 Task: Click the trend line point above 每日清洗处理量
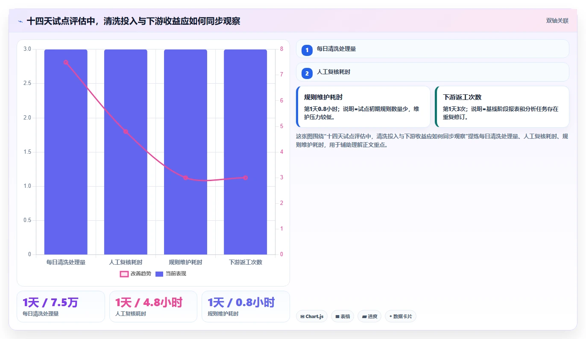point(66,62)
